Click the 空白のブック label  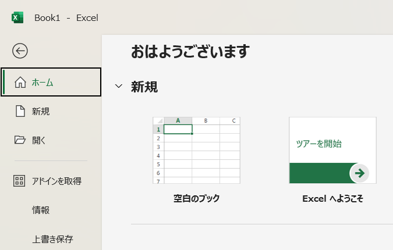pyautogui.click(x=197, y=198)
